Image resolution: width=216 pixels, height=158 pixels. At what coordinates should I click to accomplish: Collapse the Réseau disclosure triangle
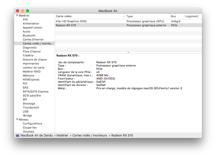tap(17, 119)
